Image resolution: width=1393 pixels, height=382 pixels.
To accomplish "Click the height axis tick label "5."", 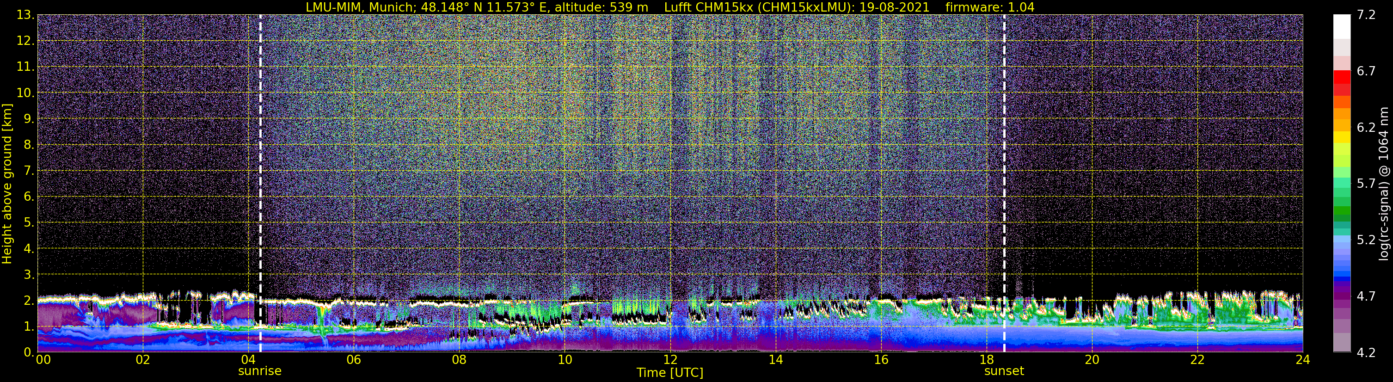I will [29, 222].
